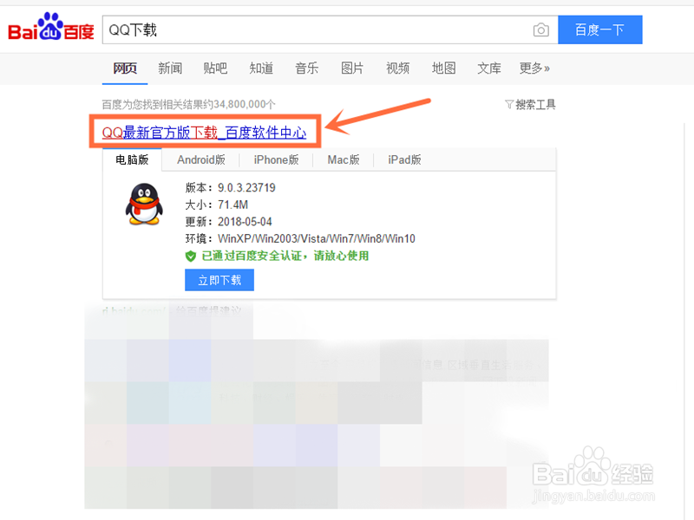The width and height of the screenshot is (694, 520).
Task: Open image search via camera icon
Action: click(x=541, y=29)
